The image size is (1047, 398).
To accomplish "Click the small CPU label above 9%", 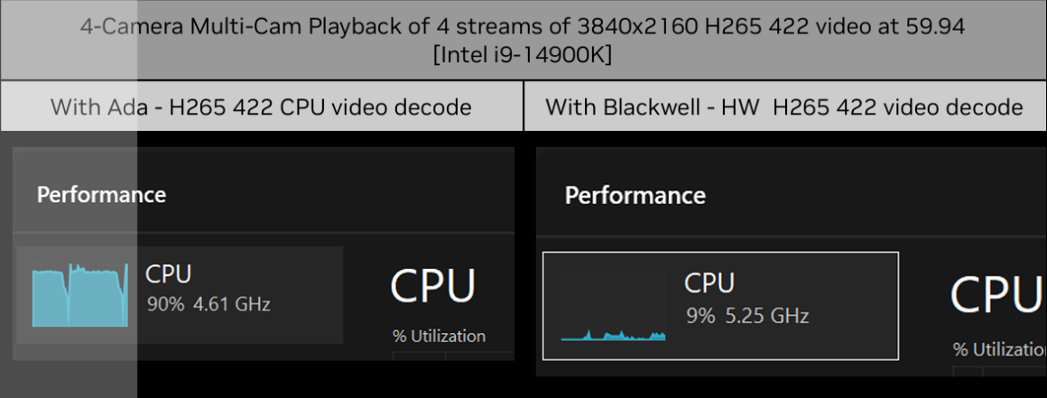I will pyautogui.click(x=709, y=283).
